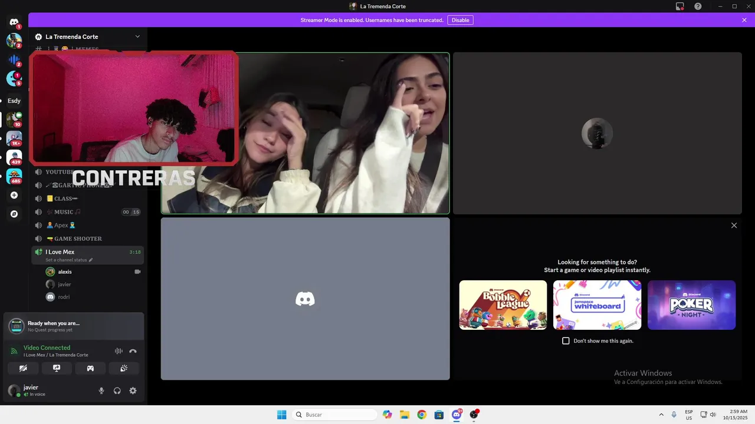Click the Video Connected status label
Screen dimensions: 755x424
pos(47,347)
